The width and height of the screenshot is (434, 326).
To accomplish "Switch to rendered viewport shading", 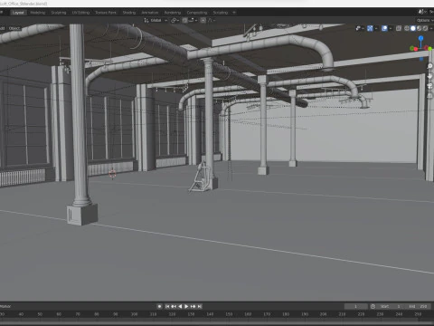I will point(425,28).
